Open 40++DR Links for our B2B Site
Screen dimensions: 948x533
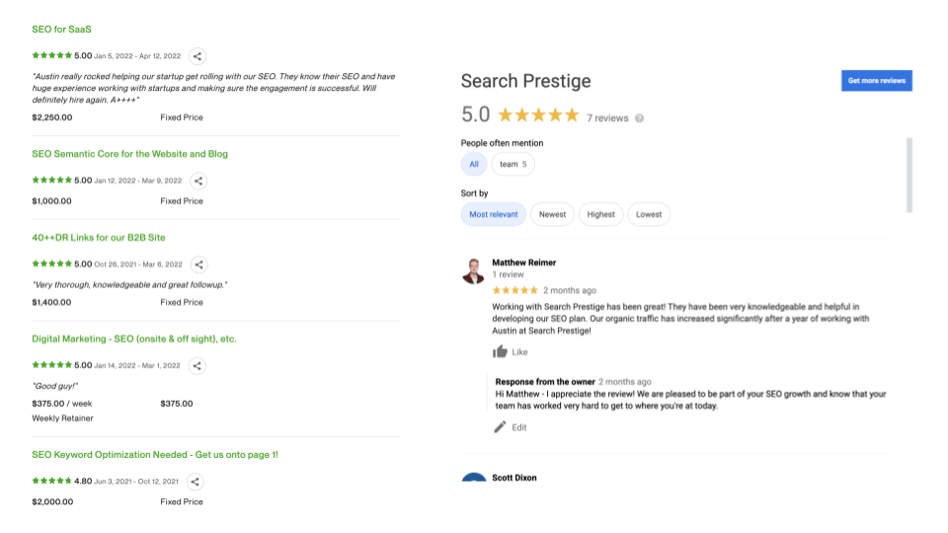[99, 238]
